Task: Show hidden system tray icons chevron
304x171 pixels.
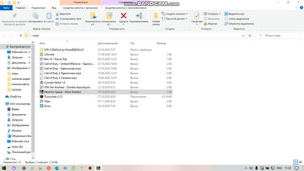Action: [246, 168]
